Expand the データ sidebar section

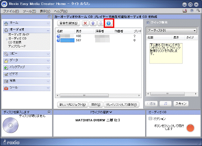pos(48,61)
